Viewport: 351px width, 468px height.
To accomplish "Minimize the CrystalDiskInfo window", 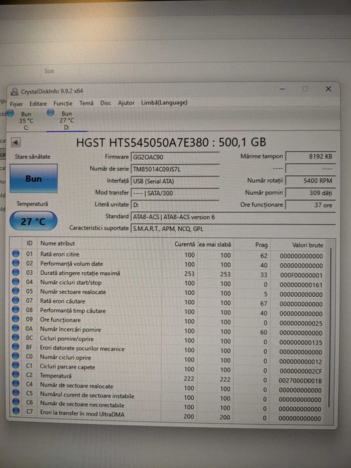I will 282,89.
